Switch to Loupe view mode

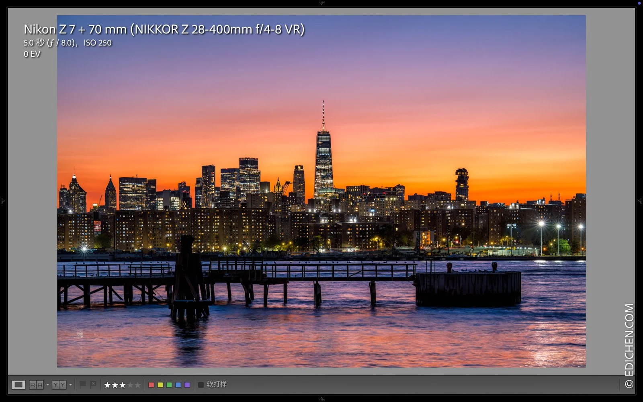18,385
